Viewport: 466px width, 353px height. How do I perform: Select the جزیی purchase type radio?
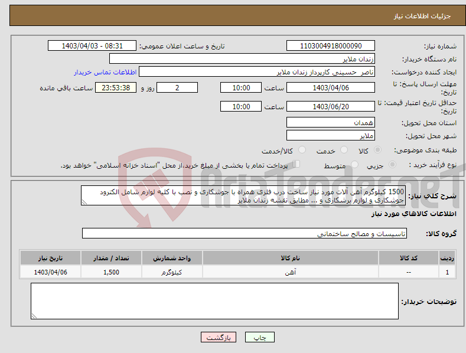point(392,164)
